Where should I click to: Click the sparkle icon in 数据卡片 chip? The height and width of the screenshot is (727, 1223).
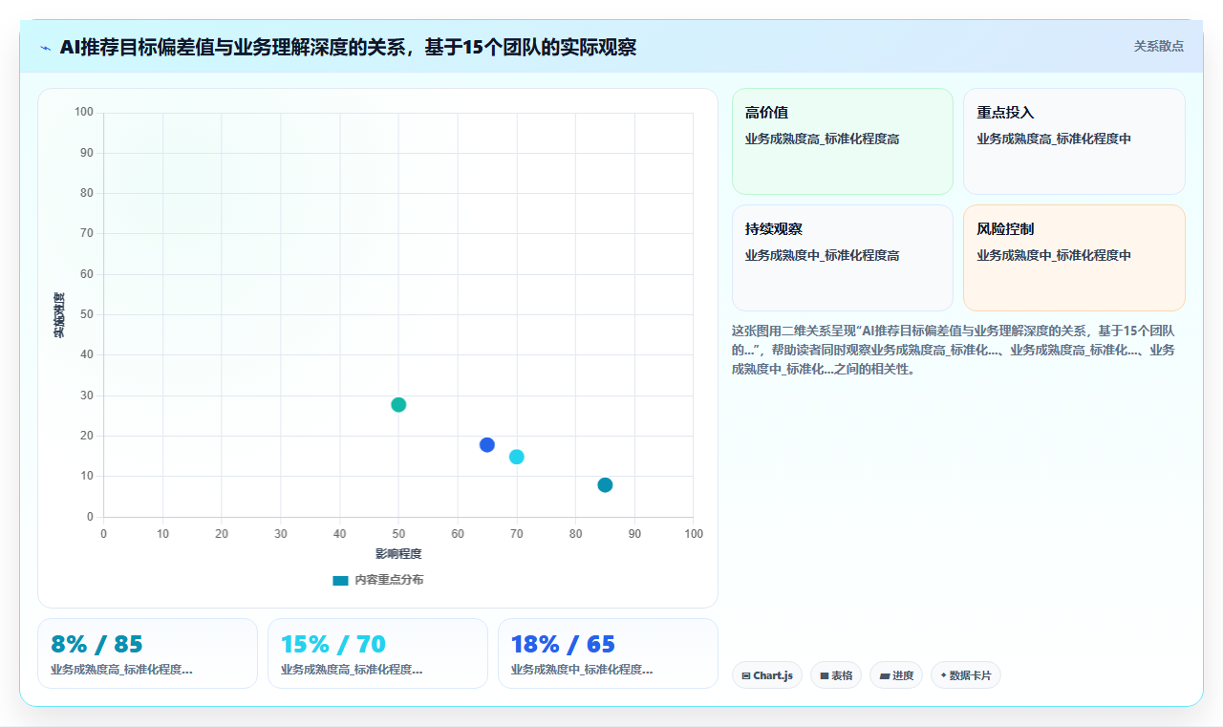tap(943, 675)
